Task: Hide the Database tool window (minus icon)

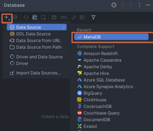Action: (x=148, y=5)
